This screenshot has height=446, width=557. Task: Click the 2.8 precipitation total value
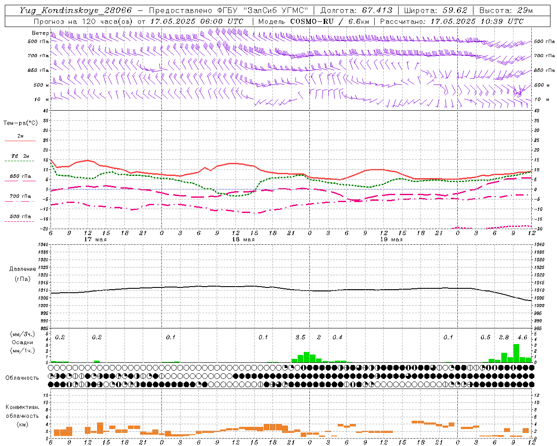click(x=504, y=338)
